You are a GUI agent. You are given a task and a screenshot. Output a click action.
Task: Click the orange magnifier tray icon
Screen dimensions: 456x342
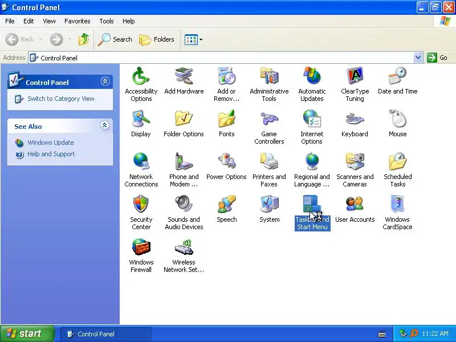414,333
